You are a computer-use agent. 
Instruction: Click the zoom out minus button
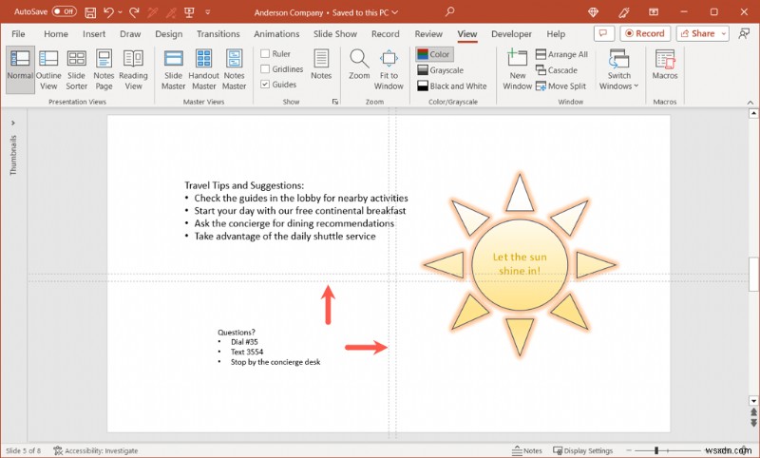pos(629,450)
